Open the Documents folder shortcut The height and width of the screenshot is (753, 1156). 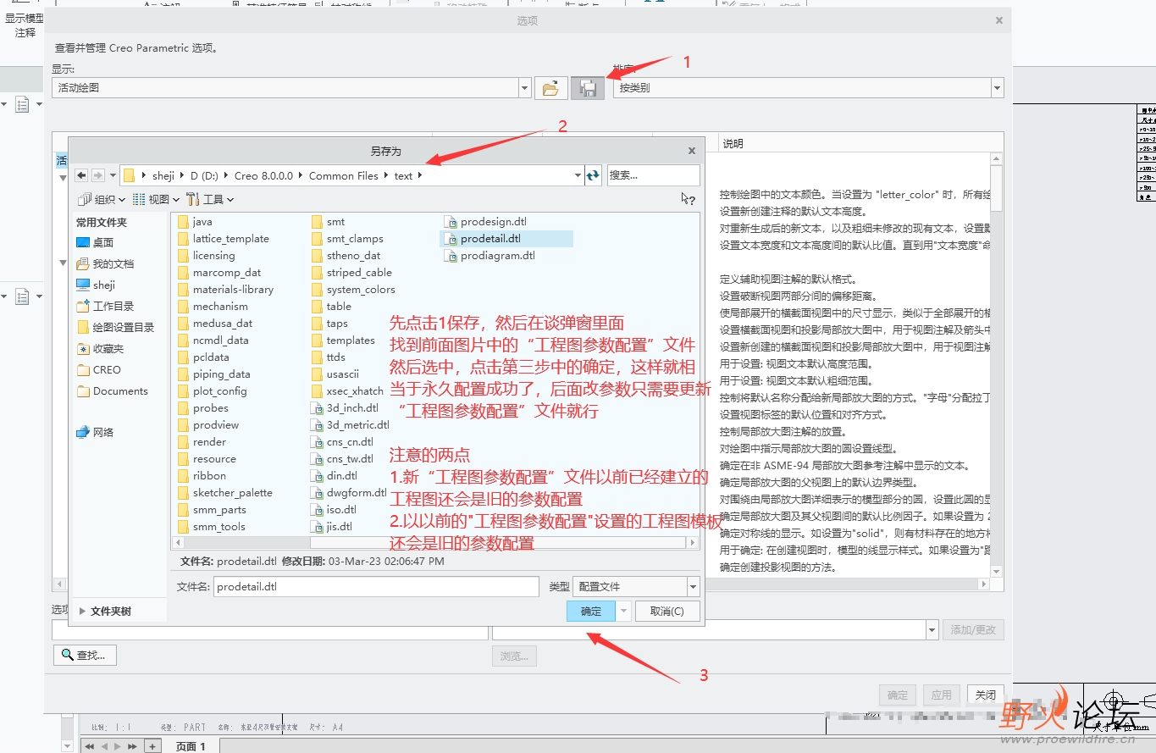coord(113,390)
